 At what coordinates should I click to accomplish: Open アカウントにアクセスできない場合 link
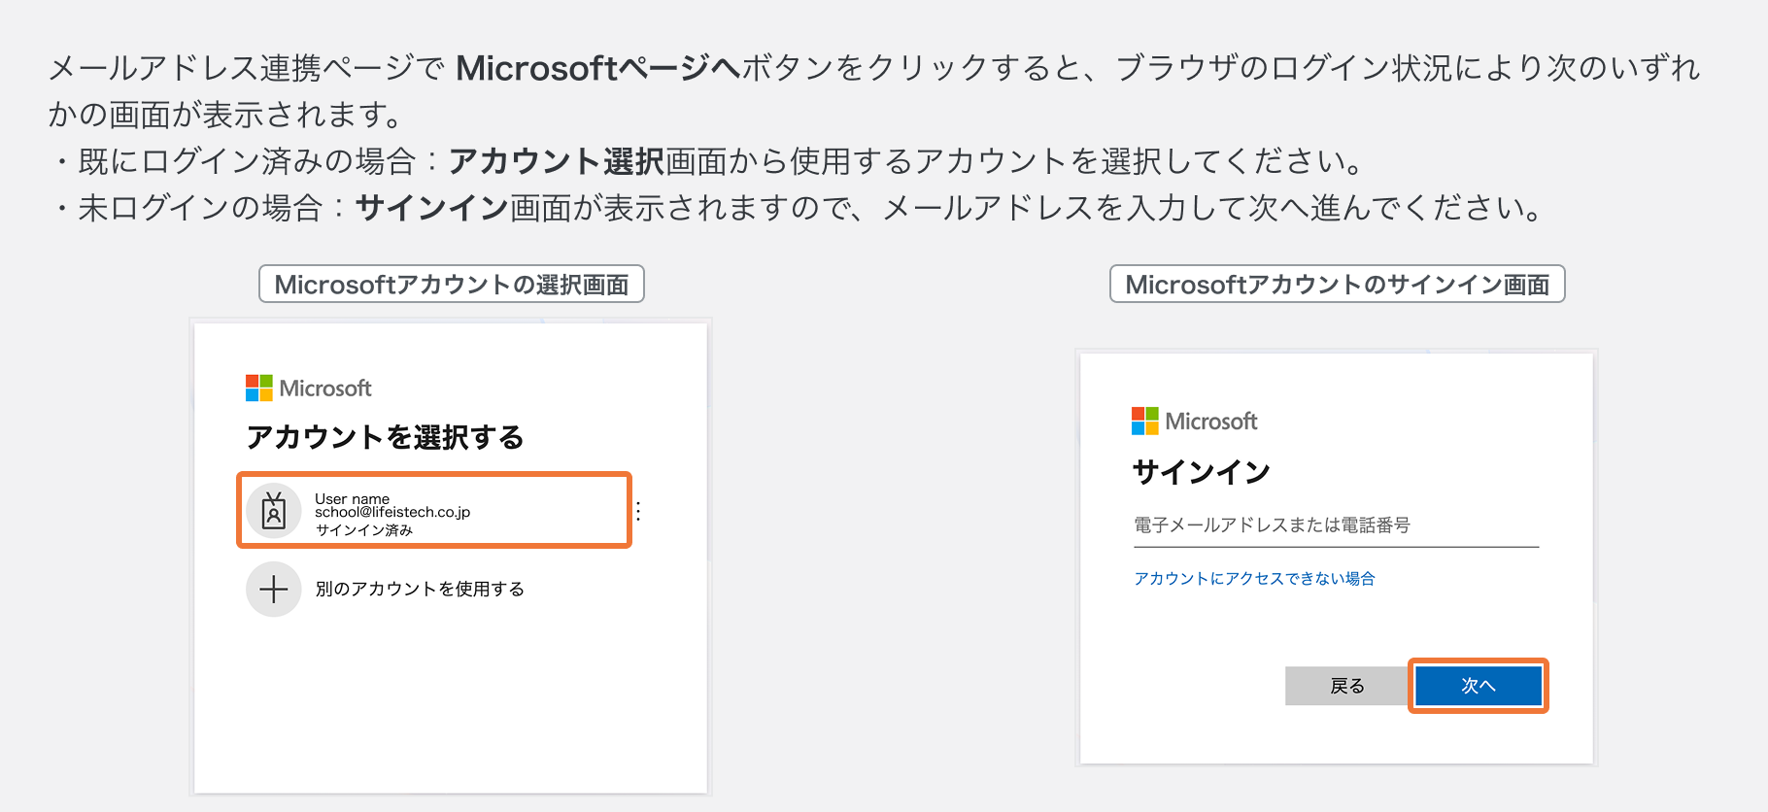click(1254, 579)
